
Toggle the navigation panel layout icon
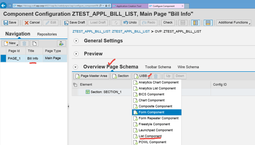(x=195, y=22)
